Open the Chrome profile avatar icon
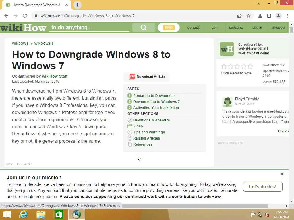Image resolution: width=294 pixels, height=220 pixels. [278, 16]
